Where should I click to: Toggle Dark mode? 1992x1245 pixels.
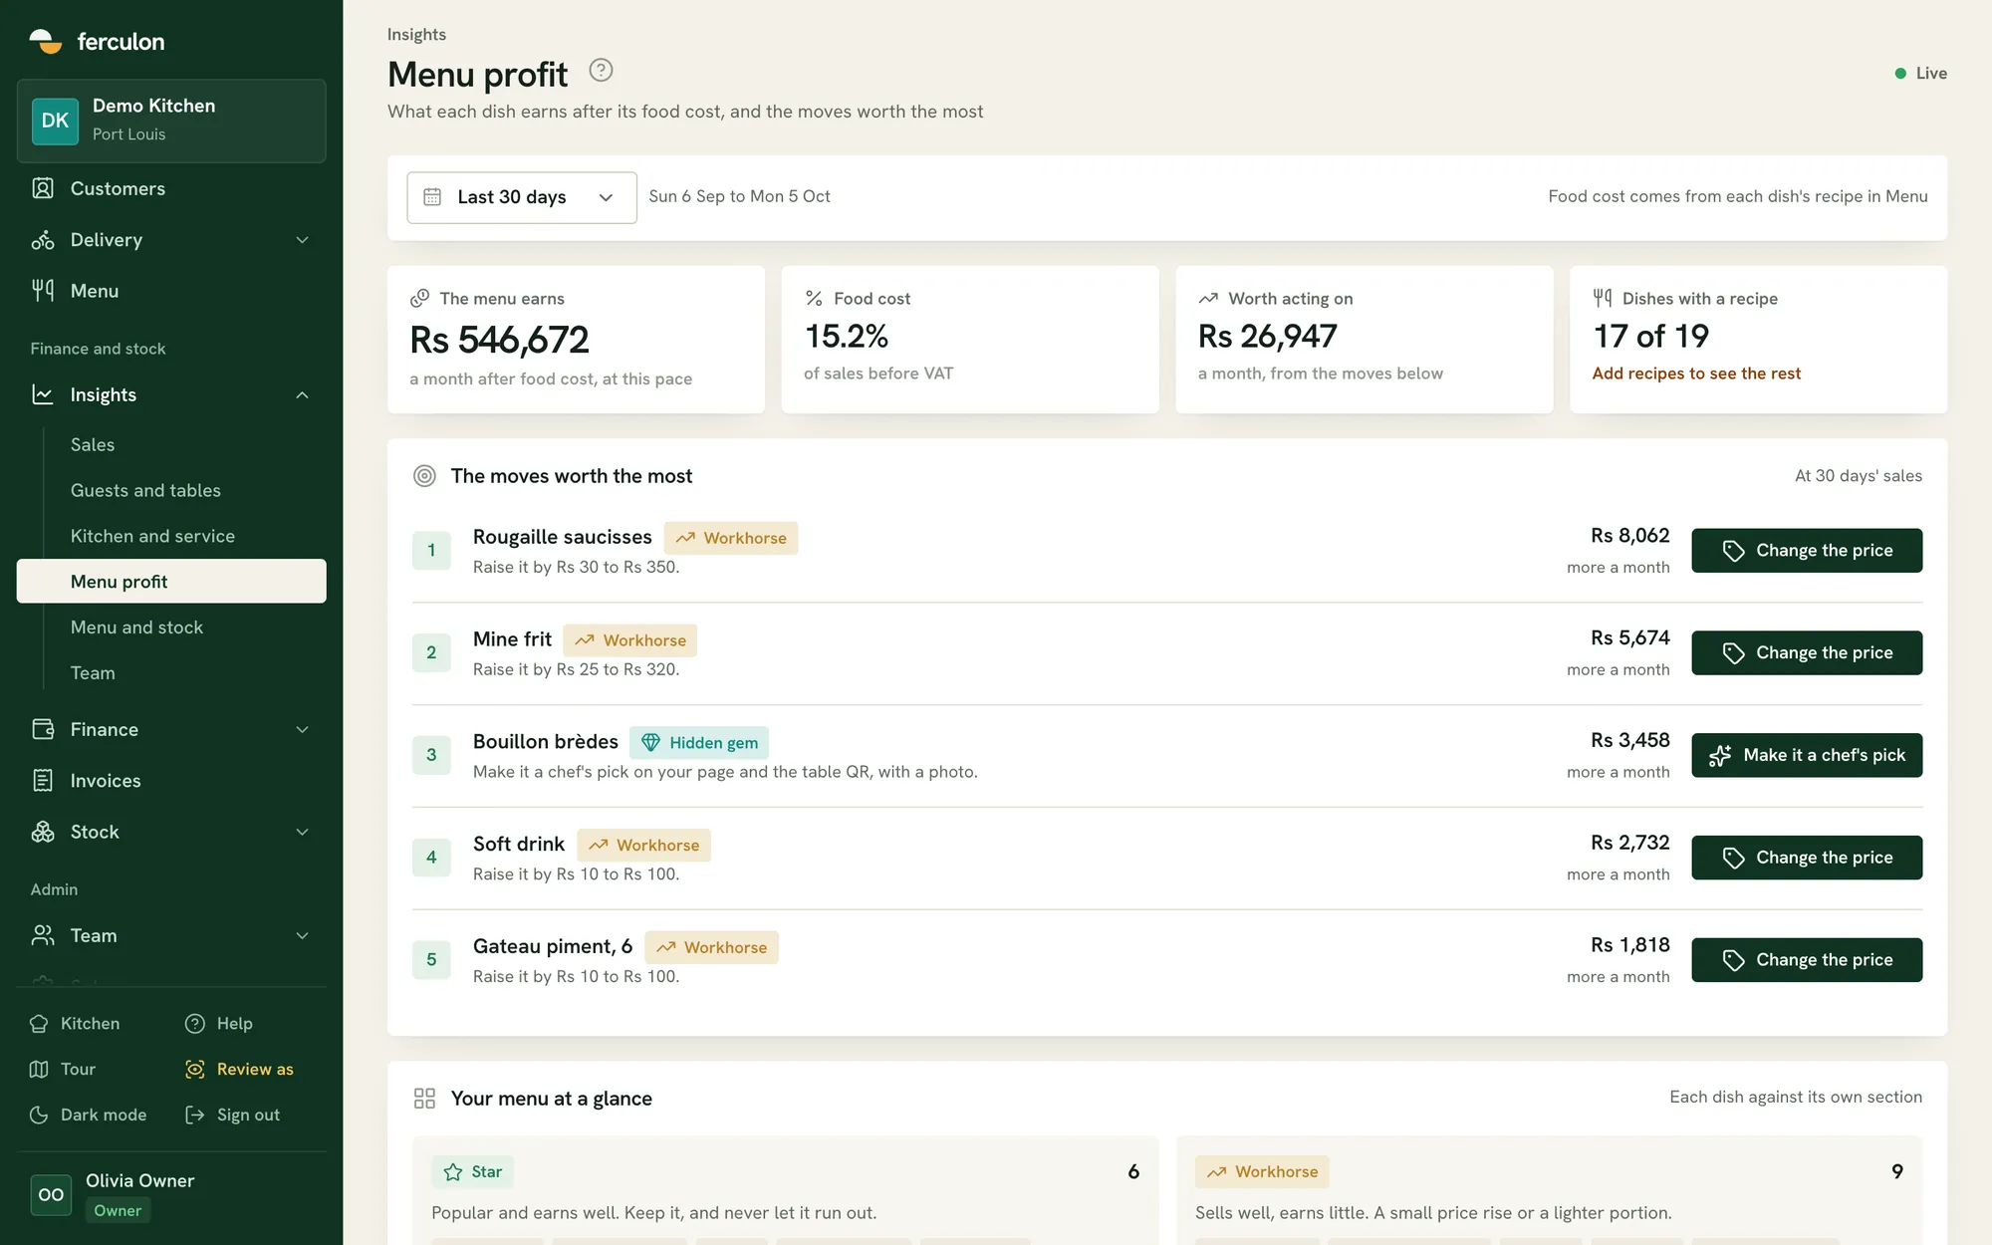89,1115
